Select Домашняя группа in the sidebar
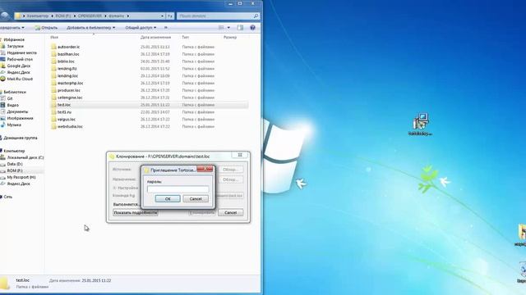The height and width of the screenshot is (295, 526). (21, 138)
